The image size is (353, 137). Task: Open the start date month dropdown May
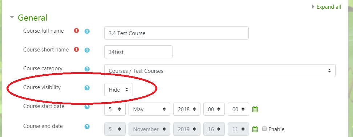[149, 109]
